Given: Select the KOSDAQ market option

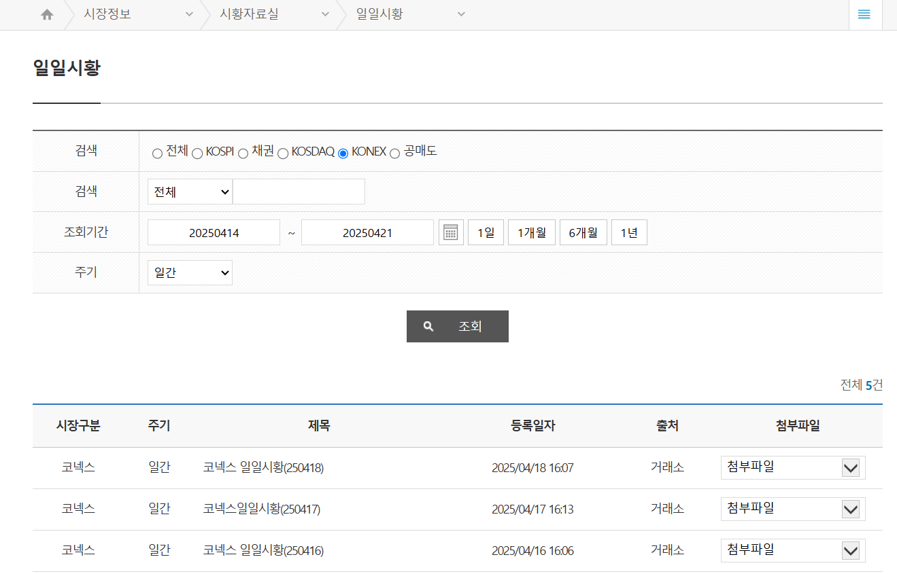Looking at the screenshot, I should (x=282, y=153).
